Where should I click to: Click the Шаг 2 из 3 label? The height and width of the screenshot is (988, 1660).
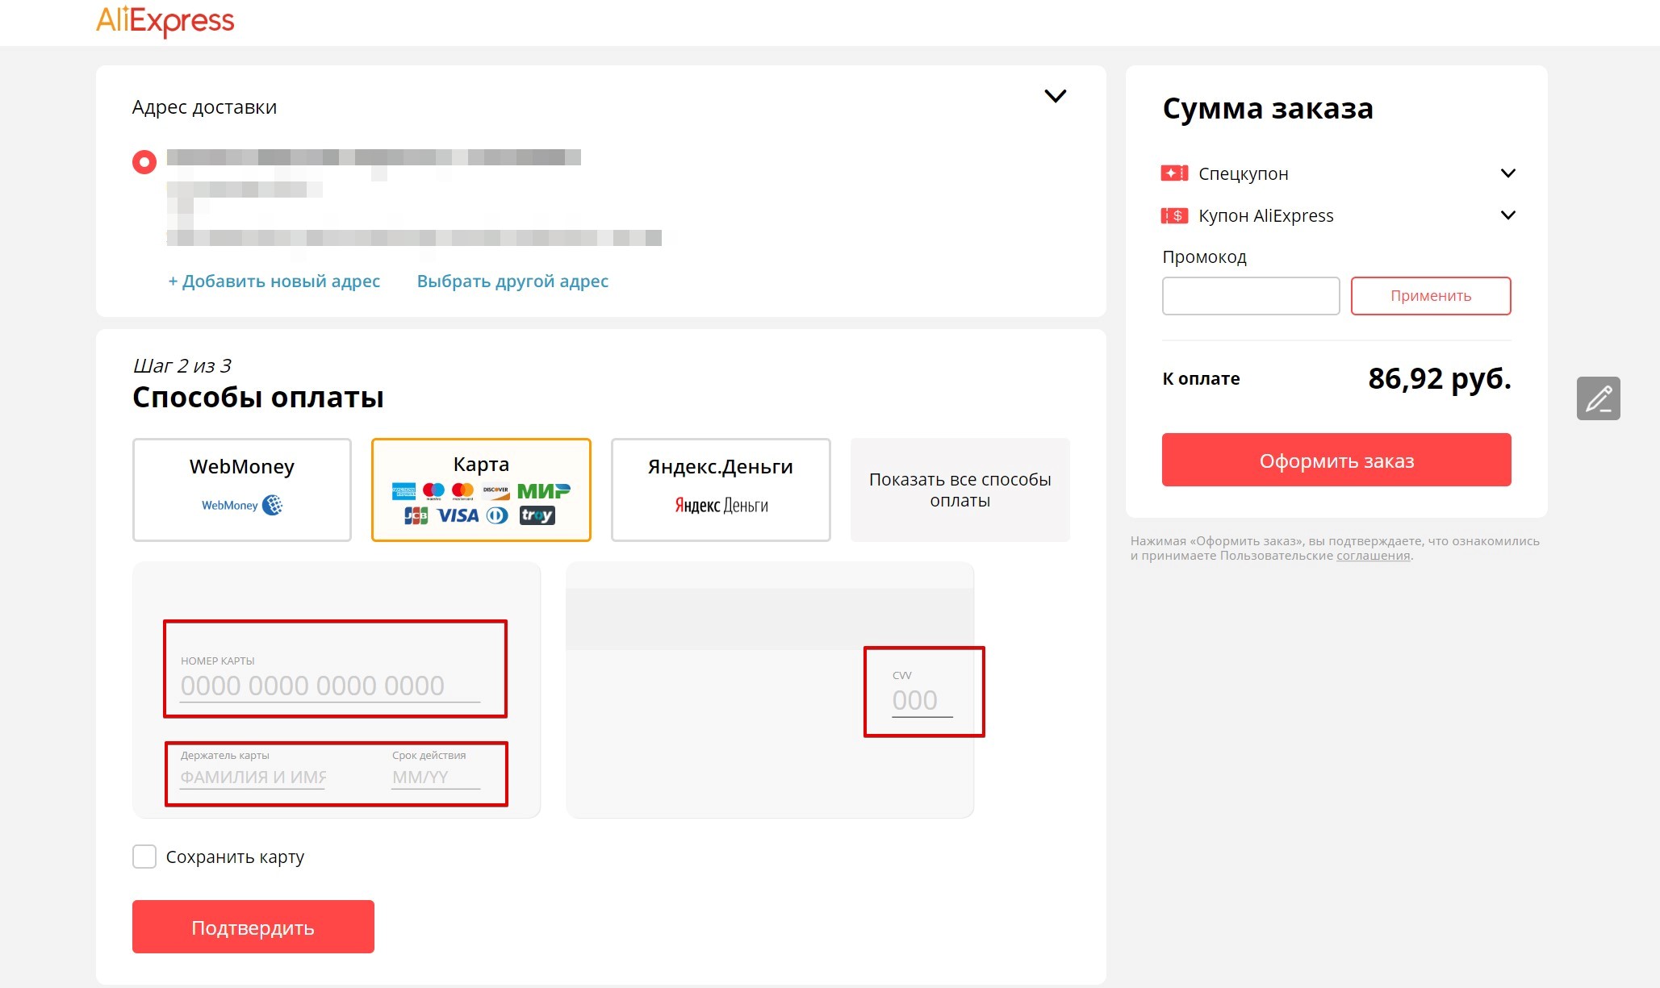(182, 366)
